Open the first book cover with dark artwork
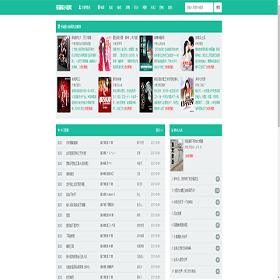 pos(64,53)
